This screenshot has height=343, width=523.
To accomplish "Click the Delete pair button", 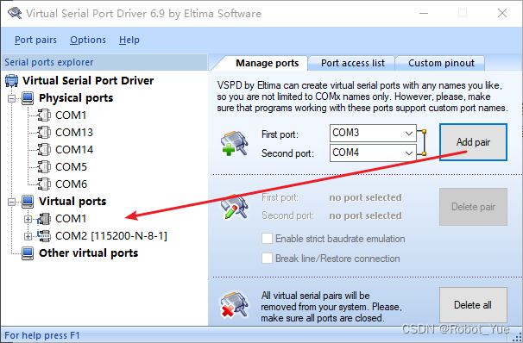I will pyautogui.click(x=473, y=207).
